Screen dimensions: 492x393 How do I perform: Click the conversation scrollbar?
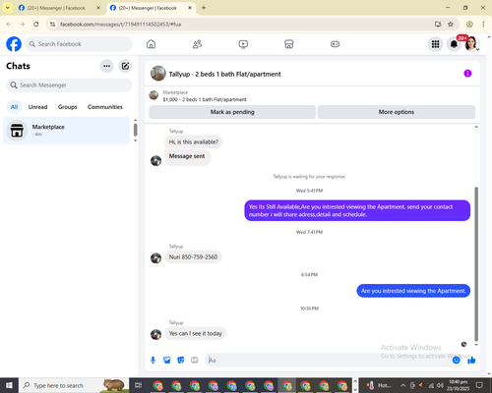[x=476, y=263]
